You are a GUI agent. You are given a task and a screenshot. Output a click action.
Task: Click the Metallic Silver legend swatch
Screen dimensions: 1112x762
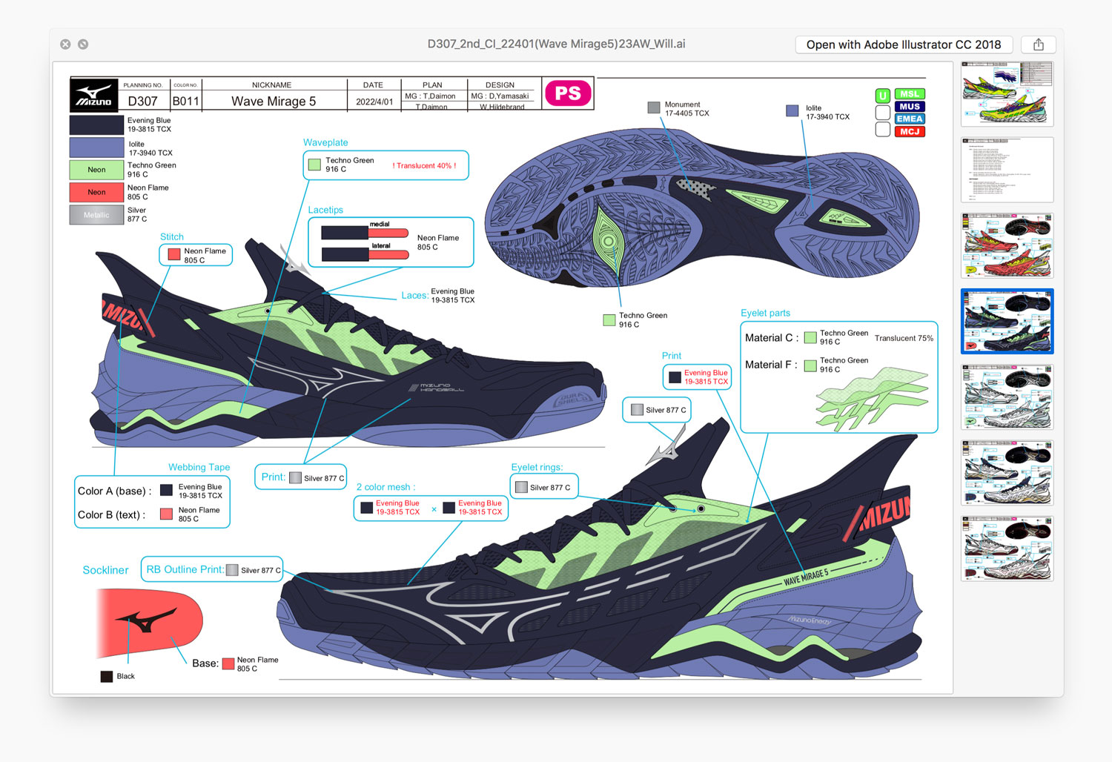[x=96, y=215]
